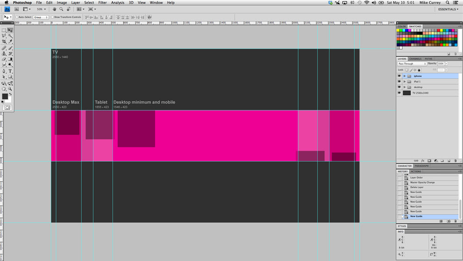Open the layer Opacity slider dropdown
Viewport: 463px width, 261px height.
tap(446, 64)
